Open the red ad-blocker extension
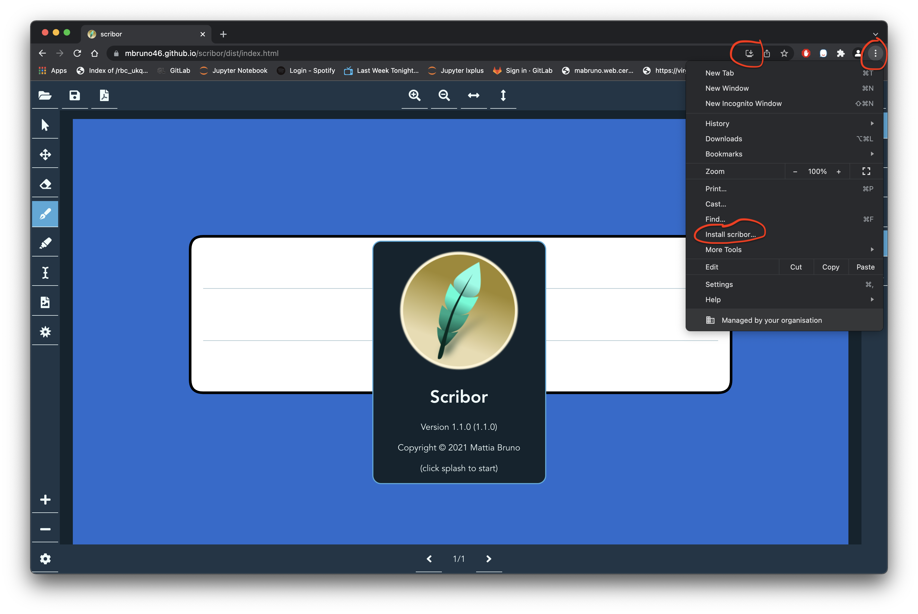Image resolution: width=918 pixels, height=614 pixels. 805,53
